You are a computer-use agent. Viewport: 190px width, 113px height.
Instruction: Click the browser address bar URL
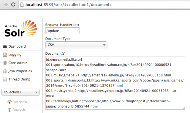68,5
